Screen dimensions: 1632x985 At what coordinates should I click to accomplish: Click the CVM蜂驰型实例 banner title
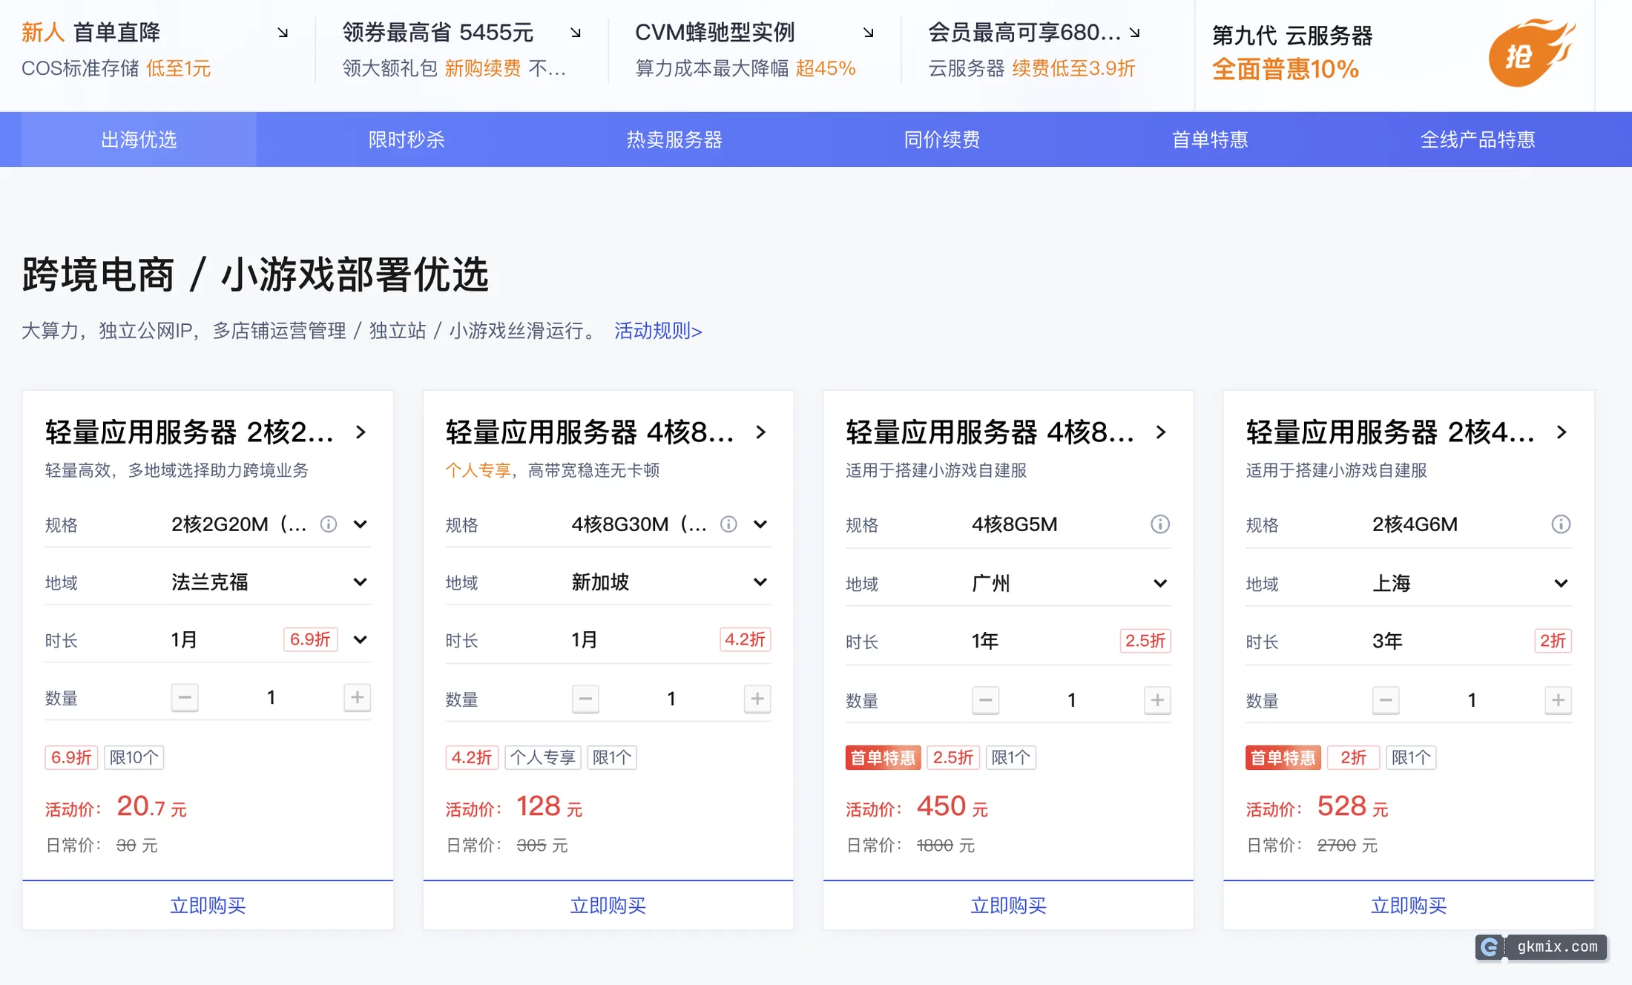pyautogui.click(x=715, y=33)
